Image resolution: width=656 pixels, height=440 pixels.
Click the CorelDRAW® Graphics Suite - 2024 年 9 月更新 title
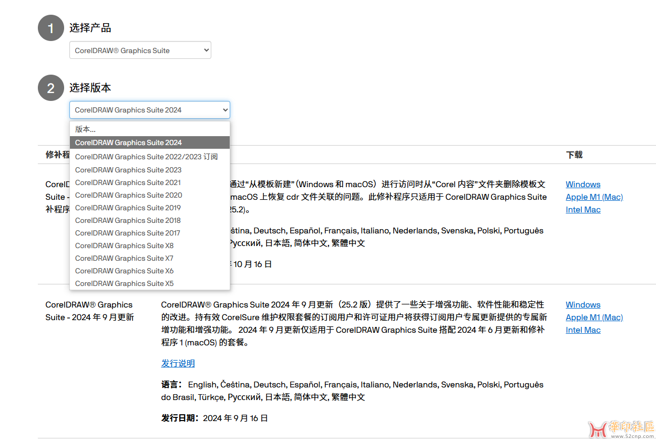click(x=89, y=311)
